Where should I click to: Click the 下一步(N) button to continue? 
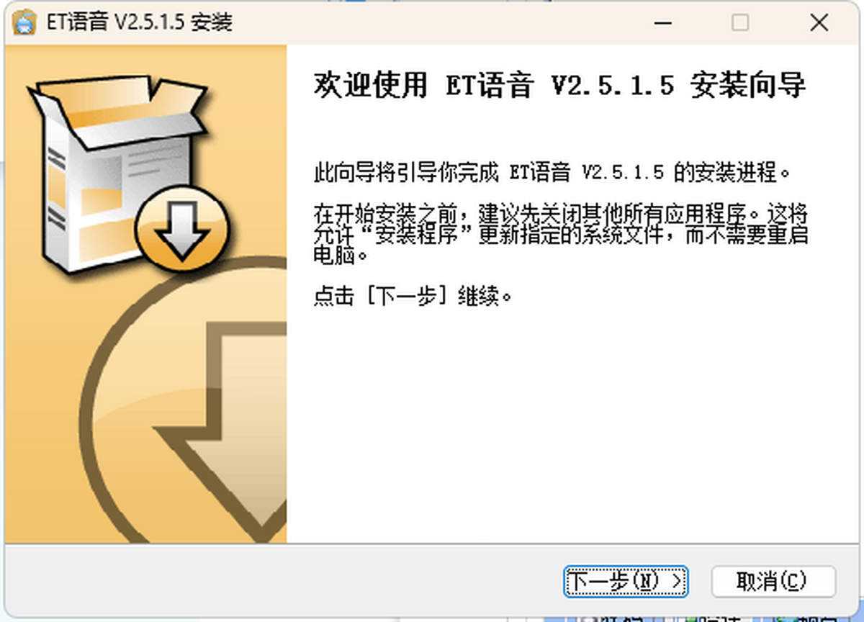pos(626,581)
